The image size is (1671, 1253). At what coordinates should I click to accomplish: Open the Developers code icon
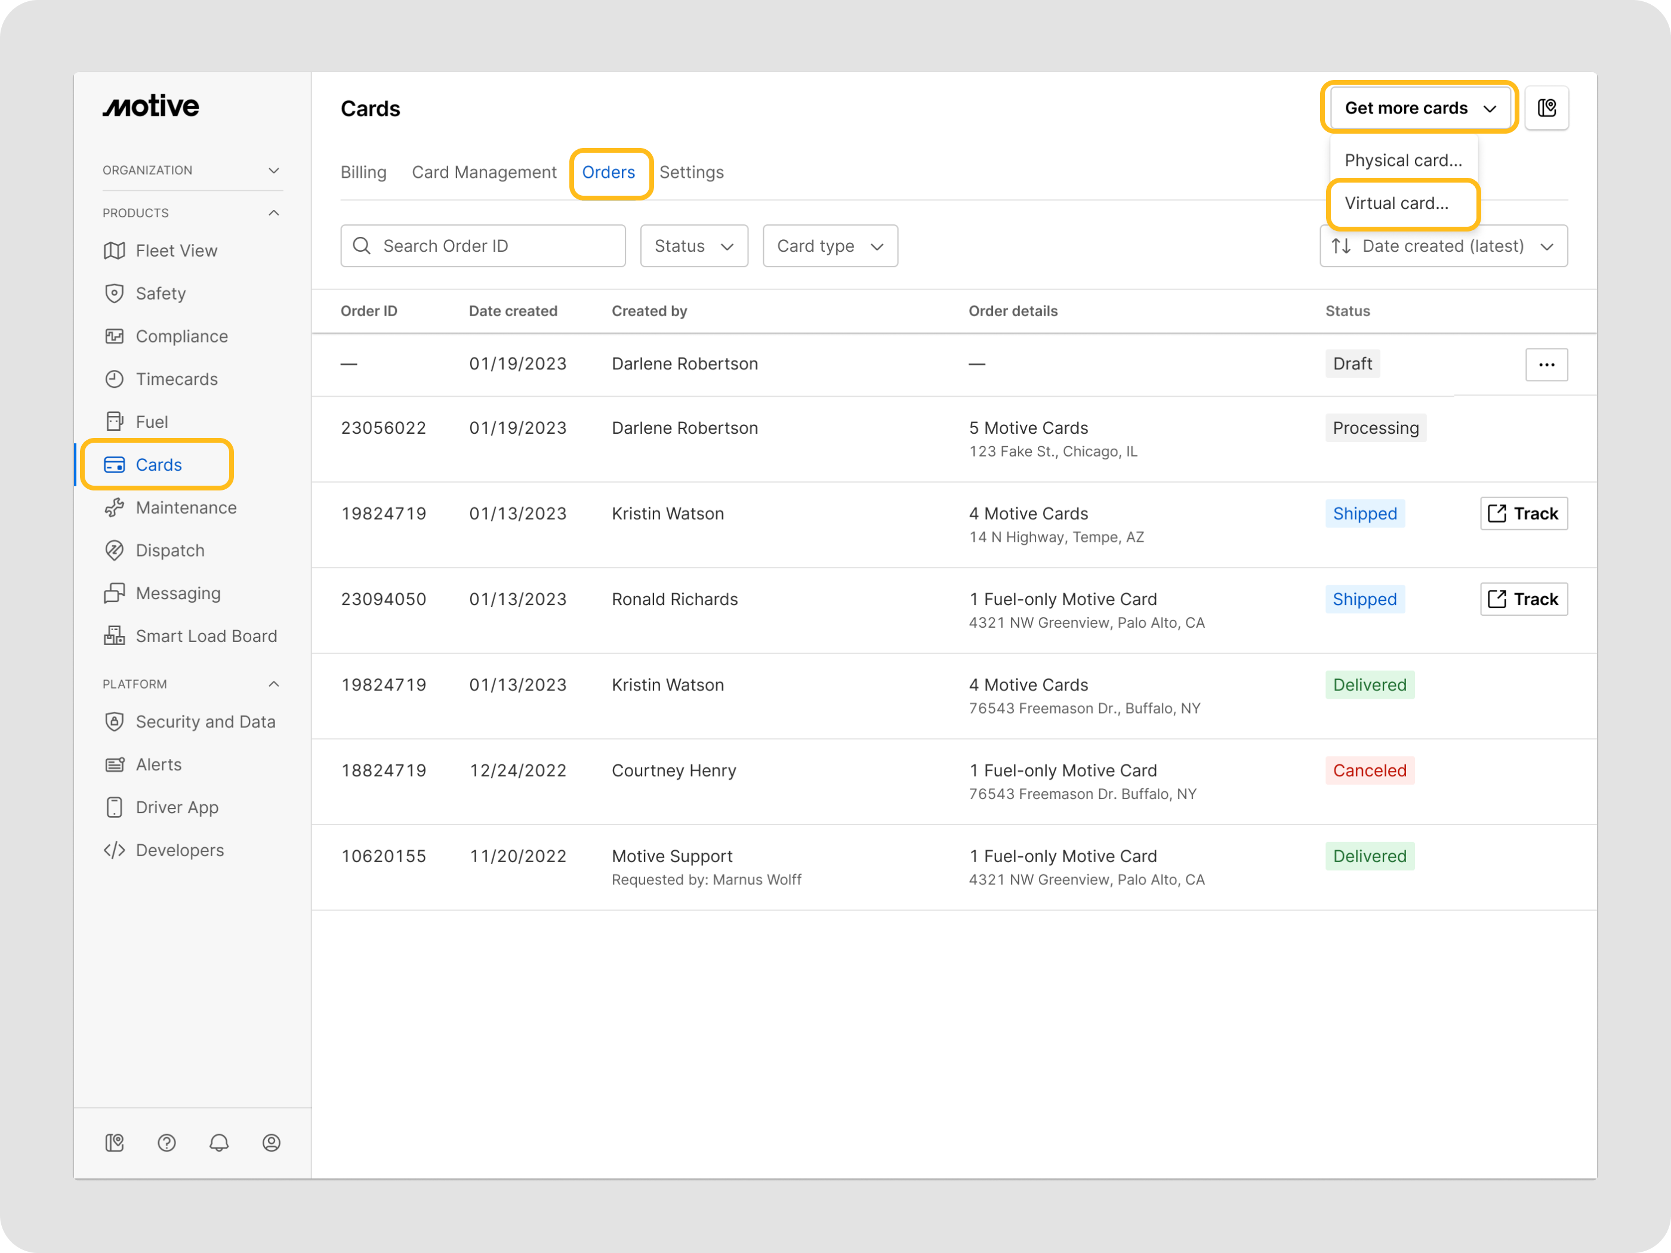114,850
